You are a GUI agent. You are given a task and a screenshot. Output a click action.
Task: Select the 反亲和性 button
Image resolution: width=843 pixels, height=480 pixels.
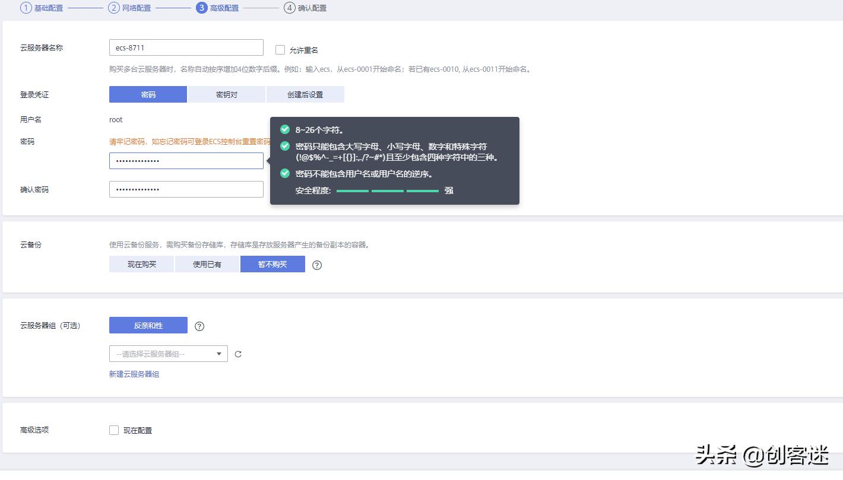click(x=148, y=325)
